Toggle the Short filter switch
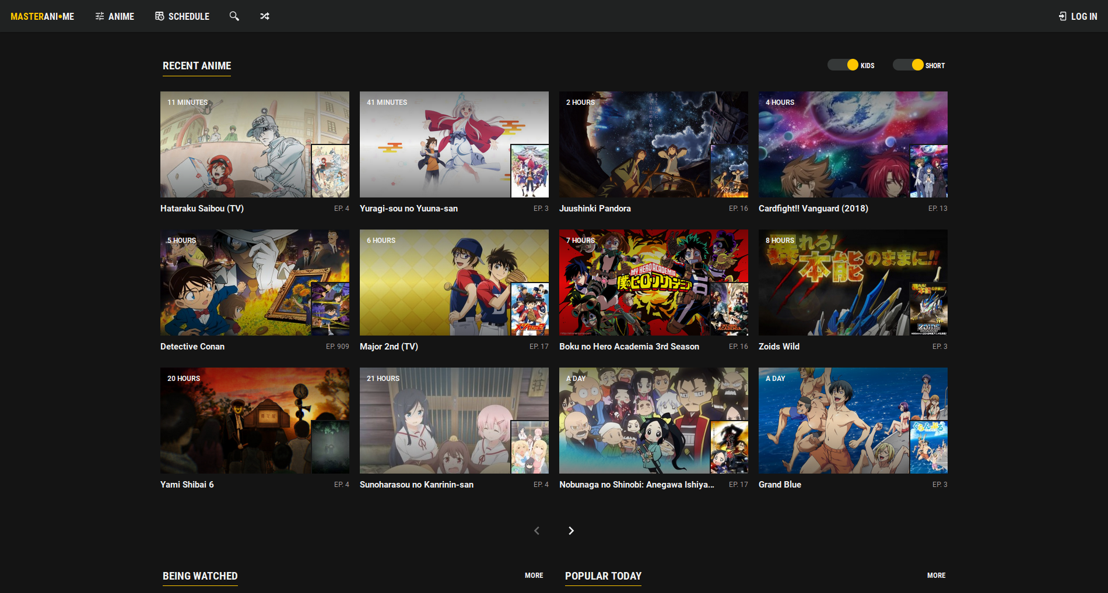The height and width of the screenshot is (593, 1108). (909, 65)
